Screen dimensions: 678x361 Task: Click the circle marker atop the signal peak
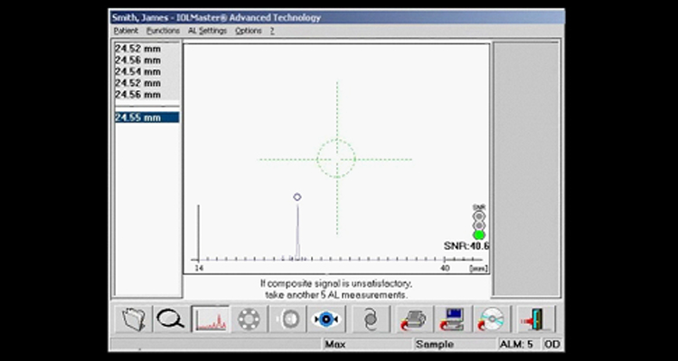coord(297,197)
